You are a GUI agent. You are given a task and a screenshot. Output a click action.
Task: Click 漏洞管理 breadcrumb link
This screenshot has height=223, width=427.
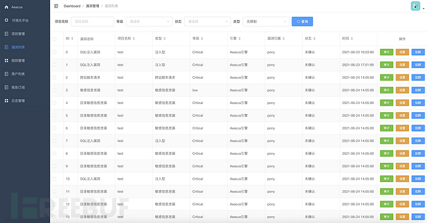93,6
